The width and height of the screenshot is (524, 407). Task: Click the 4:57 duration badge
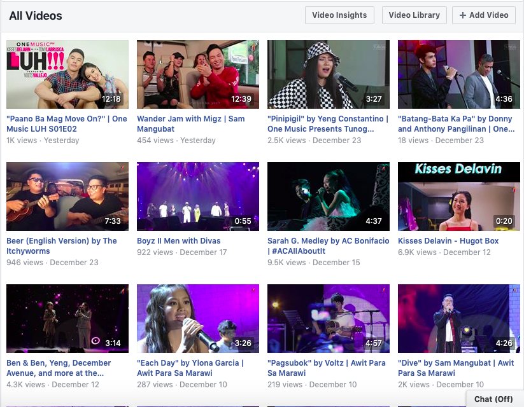tap(373, 343)
